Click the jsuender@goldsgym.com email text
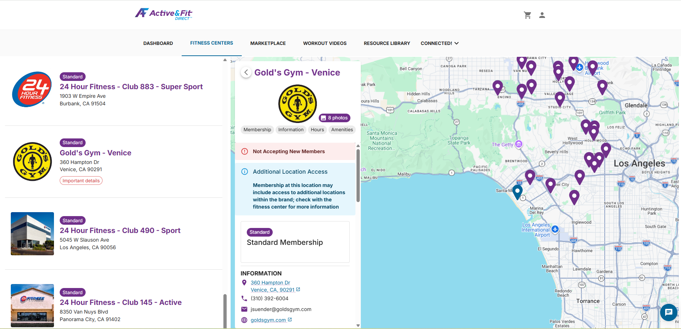681x329 pixels. 281,309
